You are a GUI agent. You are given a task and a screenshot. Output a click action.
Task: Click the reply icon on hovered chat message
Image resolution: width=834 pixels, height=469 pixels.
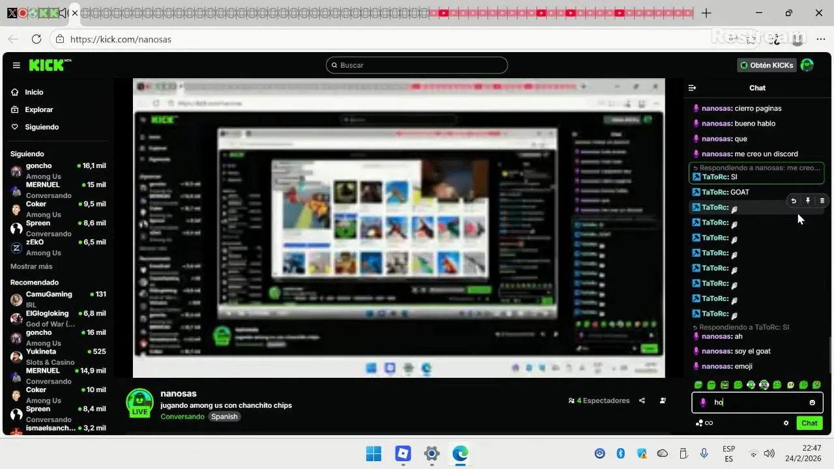point(794,201)
